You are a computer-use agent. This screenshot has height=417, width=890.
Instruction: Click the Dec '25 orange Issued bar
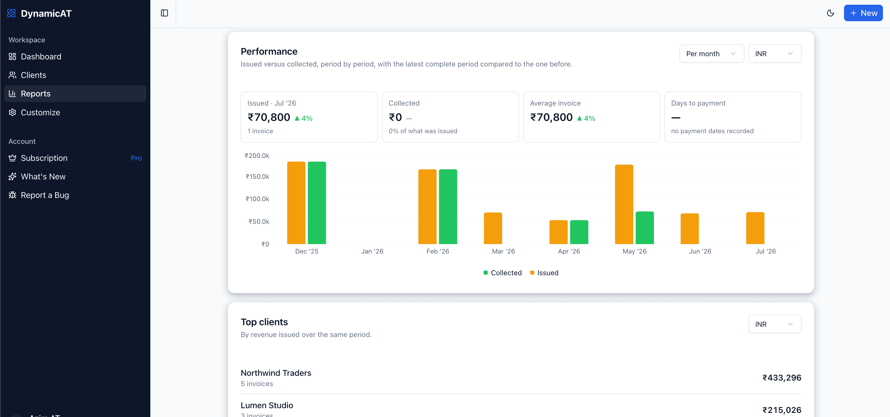pyautogui.click(x=296, y=203)
